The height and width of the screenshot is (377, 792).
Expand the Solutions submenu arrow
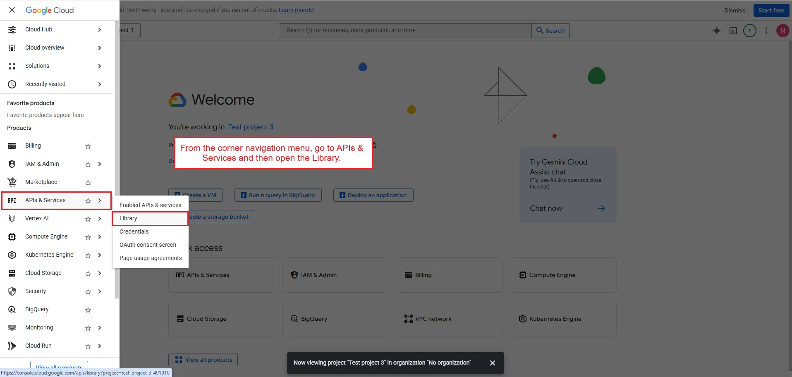[x=100, y=66]
